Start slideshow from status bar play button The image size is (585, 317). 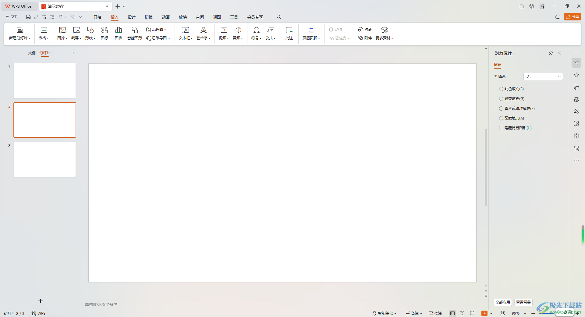coord(484,313)
